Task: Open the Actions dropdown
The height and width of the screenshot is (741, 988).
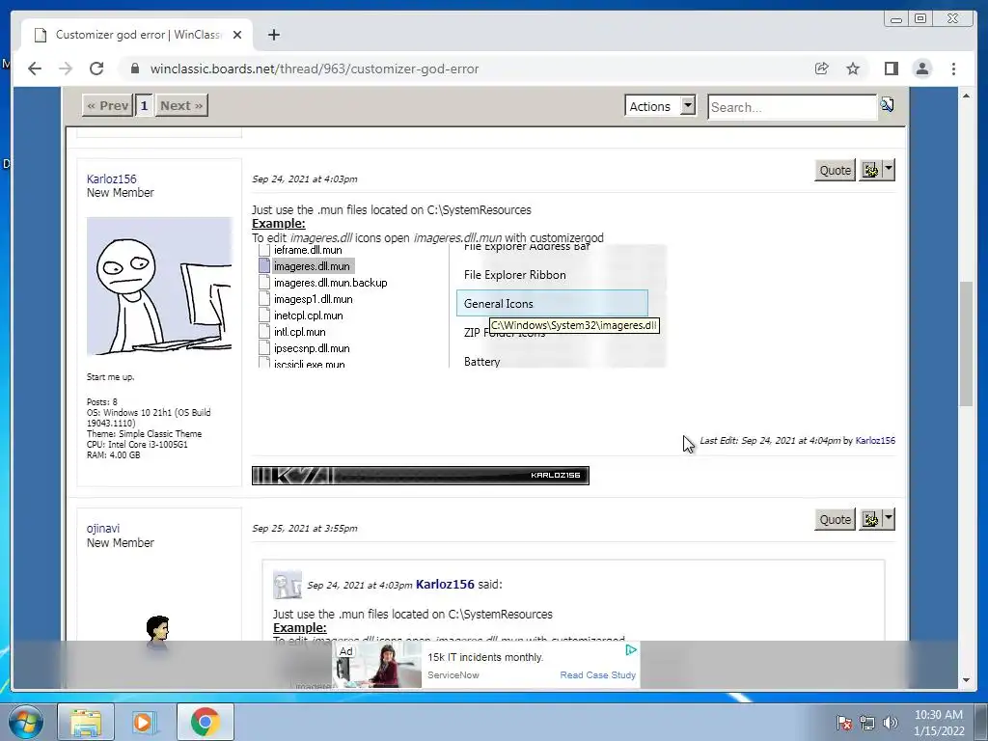Action: click(660, 106)
